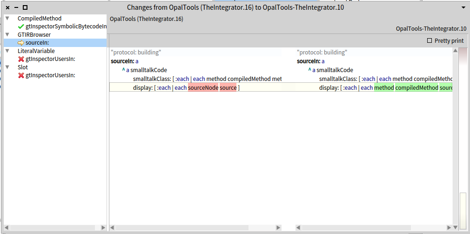Select the GTIRBrowser class row

click(55, 35)
